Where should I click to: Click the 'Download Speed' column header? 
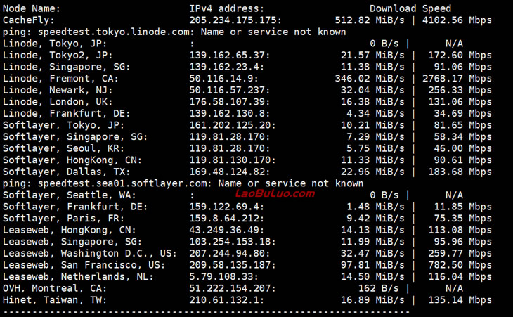point(410,8)
